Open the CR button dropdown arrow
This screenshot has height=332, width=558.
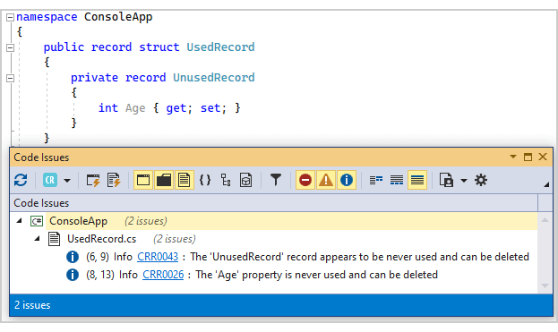point(67,181)
